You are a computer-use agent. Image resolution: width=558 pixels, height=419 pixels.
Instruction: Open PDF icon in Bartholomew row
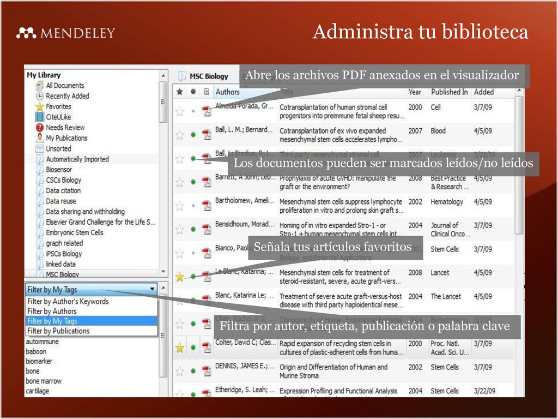pyautogui.click(x=207, y=206)
